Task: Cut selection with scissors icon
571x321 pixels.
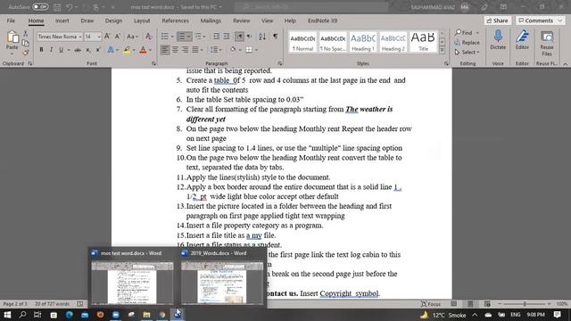Action: pos(26,34)
